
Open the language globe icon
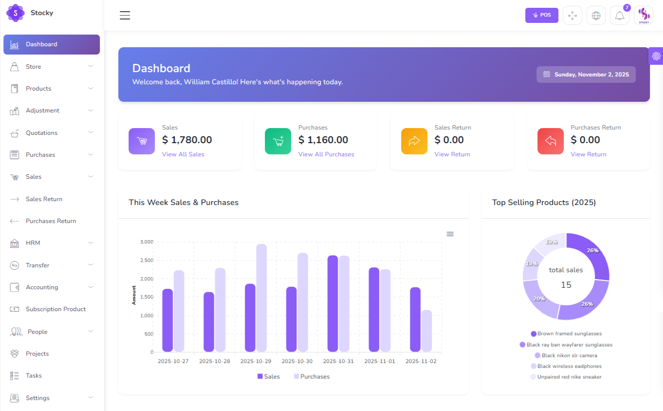596,15
